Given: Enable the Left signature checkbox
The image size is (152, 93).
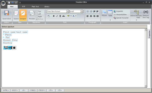Looking at the screenshot, I should point(37,14).
